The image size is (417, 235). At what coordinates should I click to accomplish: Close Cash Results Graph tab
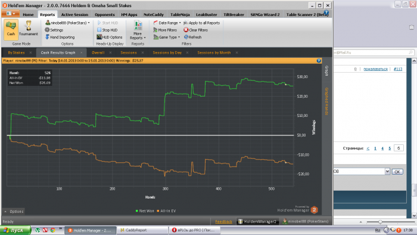[82, 52]
